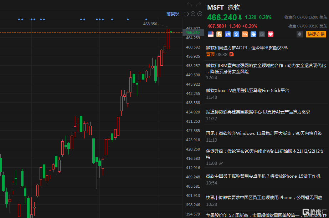Open news 再见！微软放弃Windows 11最稳定两大版本
The height and width of the screenshot is (218, 329).
[x=264, y=133]
